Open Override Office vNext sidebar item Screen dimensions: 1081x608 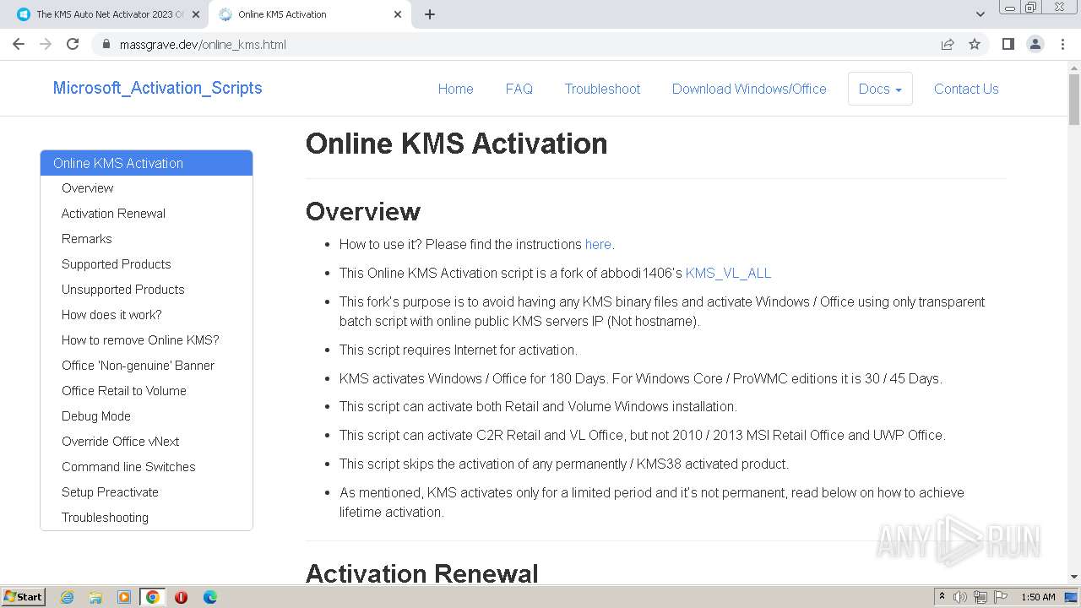pyautogui.click(x=146, y=442)
